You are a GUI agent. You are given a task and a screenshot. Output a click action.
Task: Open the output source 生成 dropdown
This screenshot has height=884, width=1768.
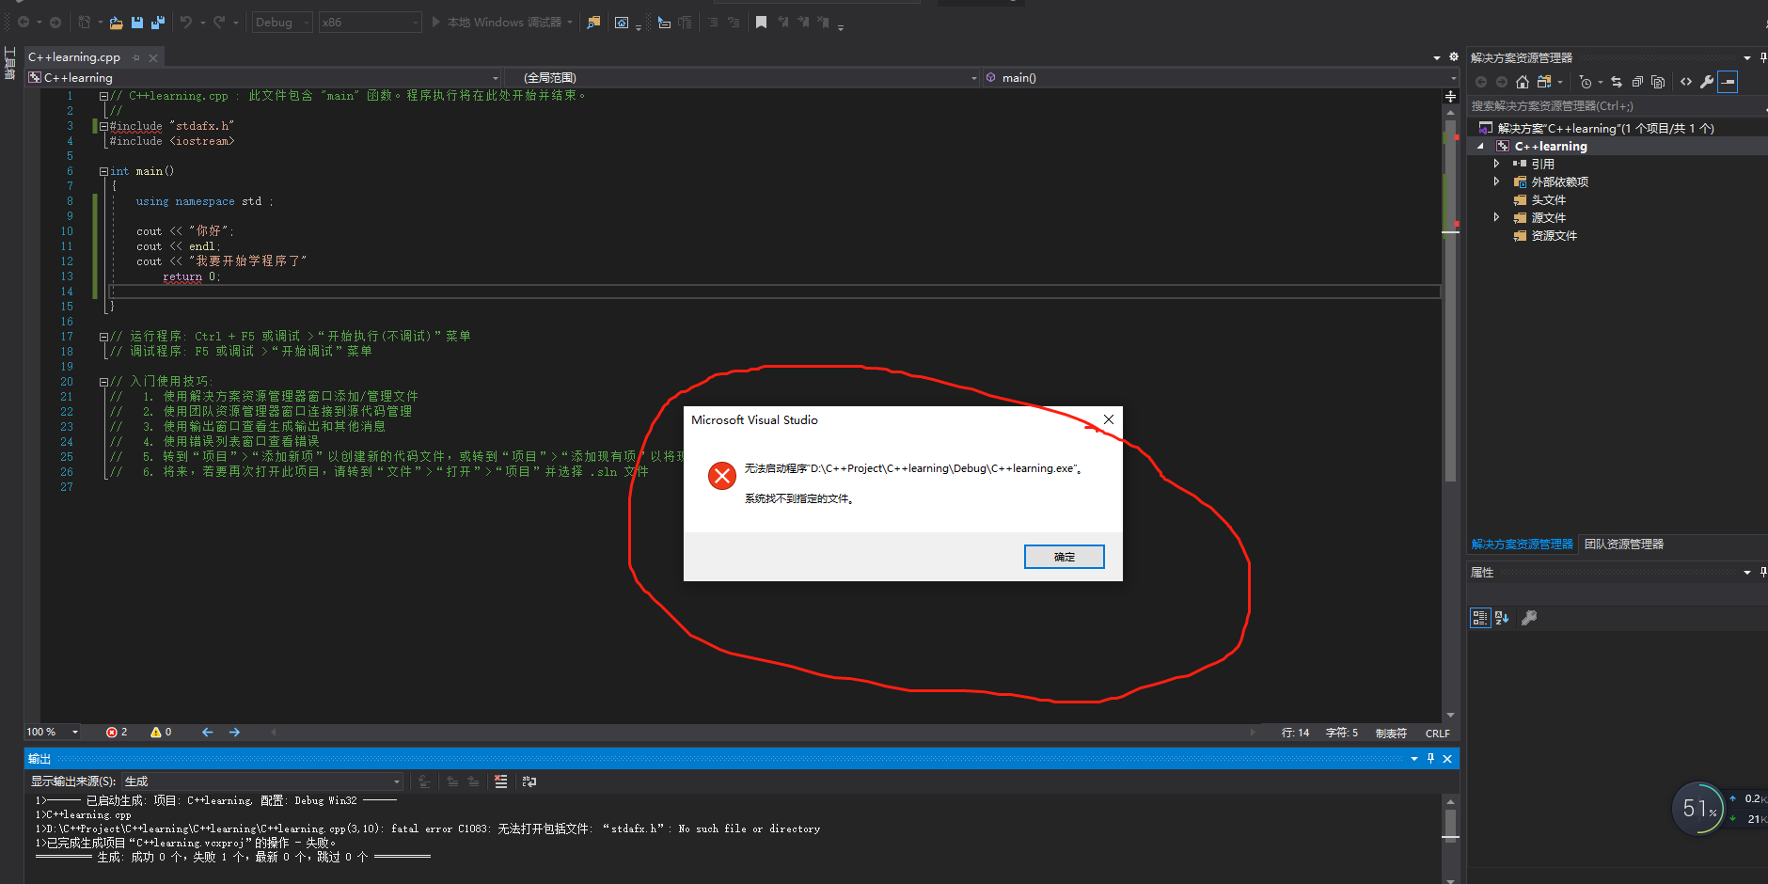pos(262,781)
